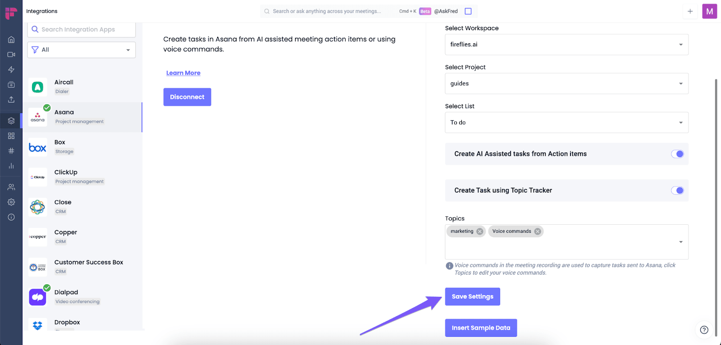Select the Dropbox integration logo

pos(38,325)
